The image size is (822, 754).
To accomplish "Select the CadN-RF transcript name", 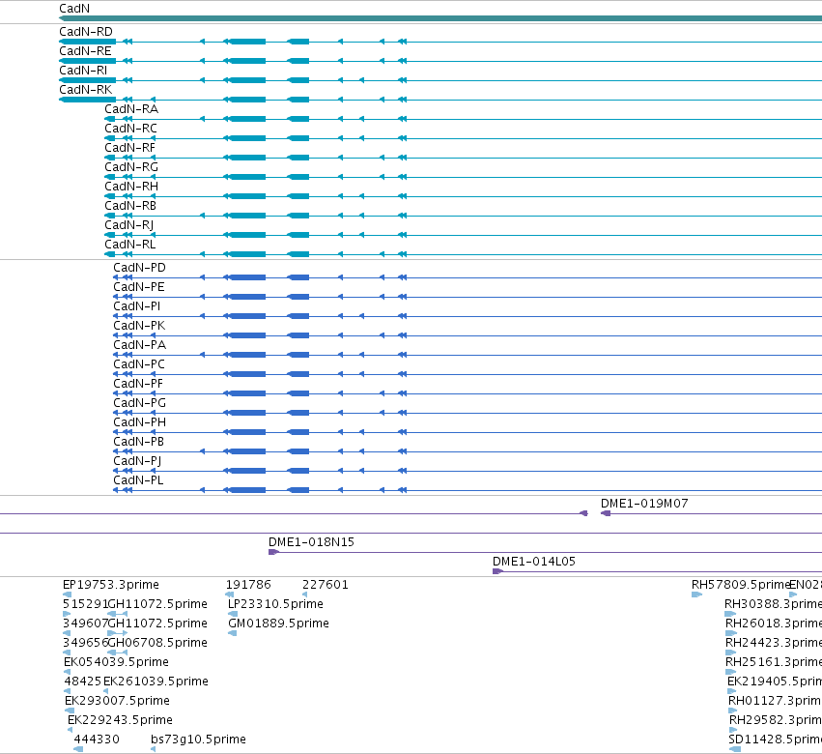I will click(x=129, y=148).
